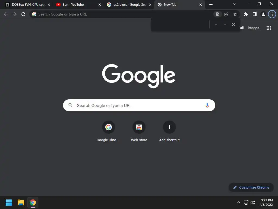Click the find-in-page text field
Image resolution: width=278 pixels, height=209 pixels.
(x=180, y=24)
